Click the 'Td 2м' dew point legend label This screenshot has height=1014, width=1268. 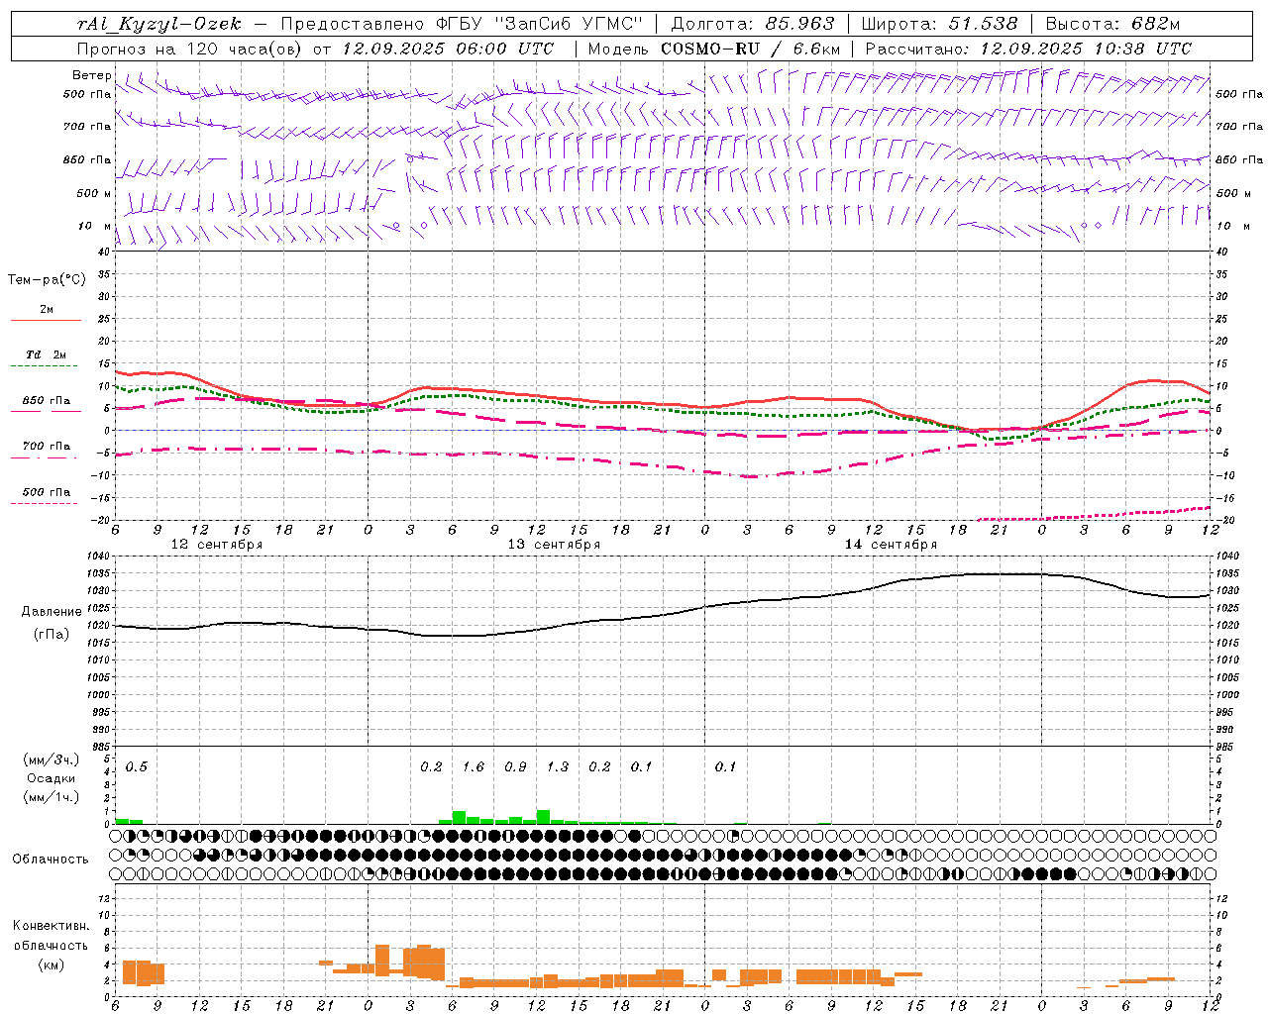pos(47,355)
